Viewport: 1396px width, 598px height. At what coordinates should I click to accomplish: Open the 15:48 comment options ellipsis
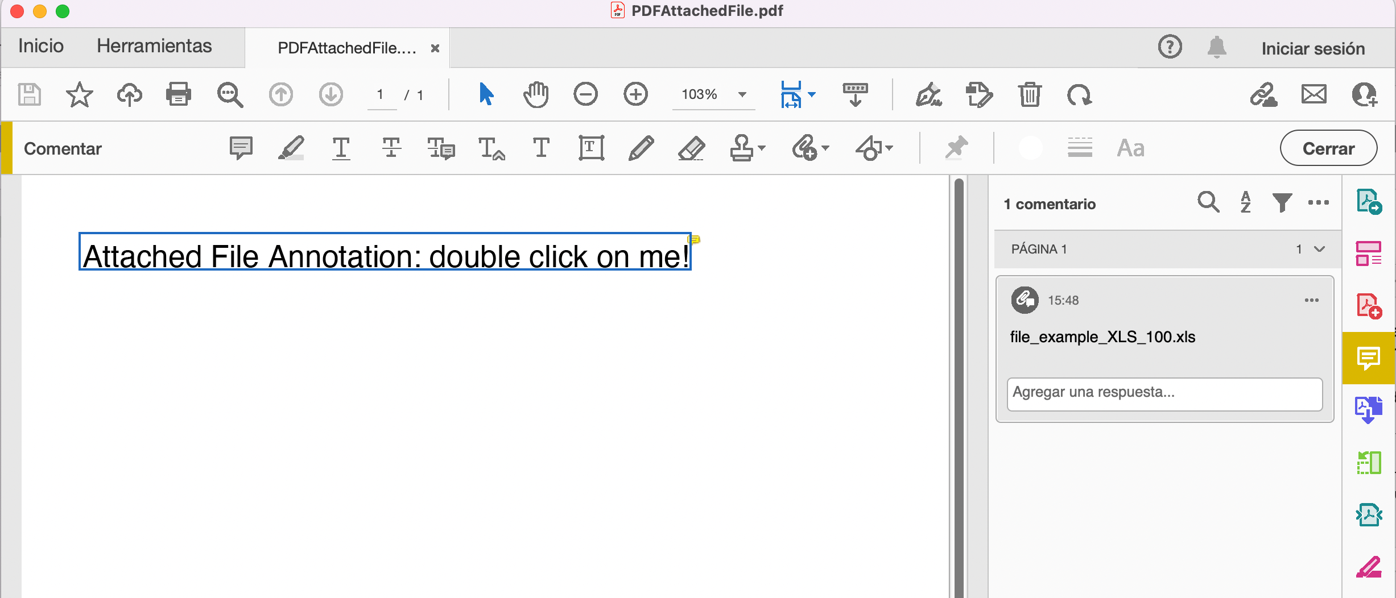click(1312, 300)
